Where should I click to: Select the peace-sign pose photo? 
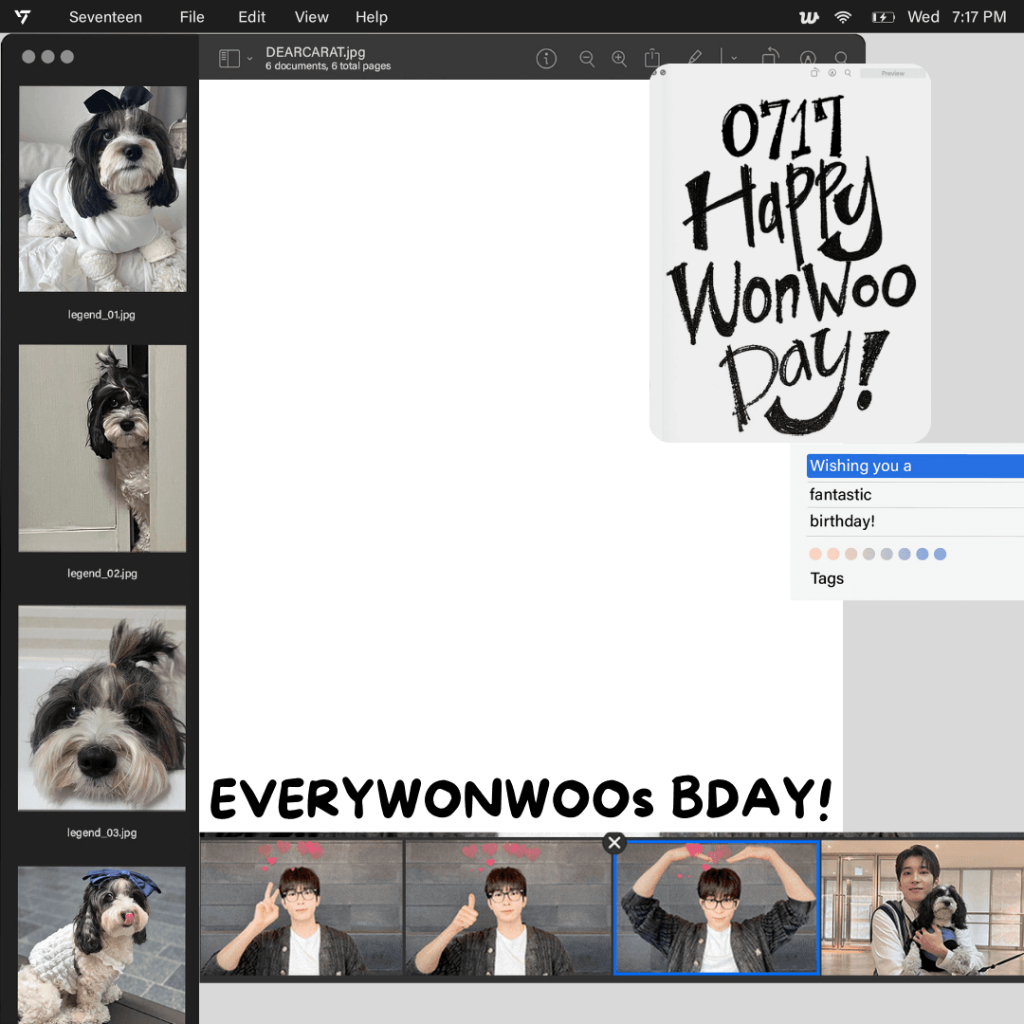[x=302, y=907]
